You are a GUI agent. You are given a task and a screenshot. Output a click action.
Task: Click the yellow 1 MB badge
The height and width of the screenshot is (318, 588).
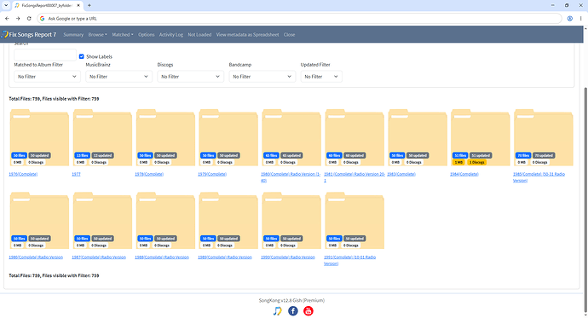[458, 162]
